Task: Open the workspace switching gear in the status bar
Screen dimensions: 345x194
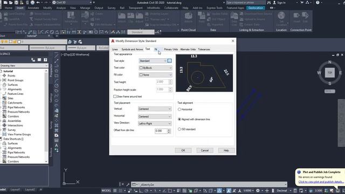Action: (x=258, y=190)
